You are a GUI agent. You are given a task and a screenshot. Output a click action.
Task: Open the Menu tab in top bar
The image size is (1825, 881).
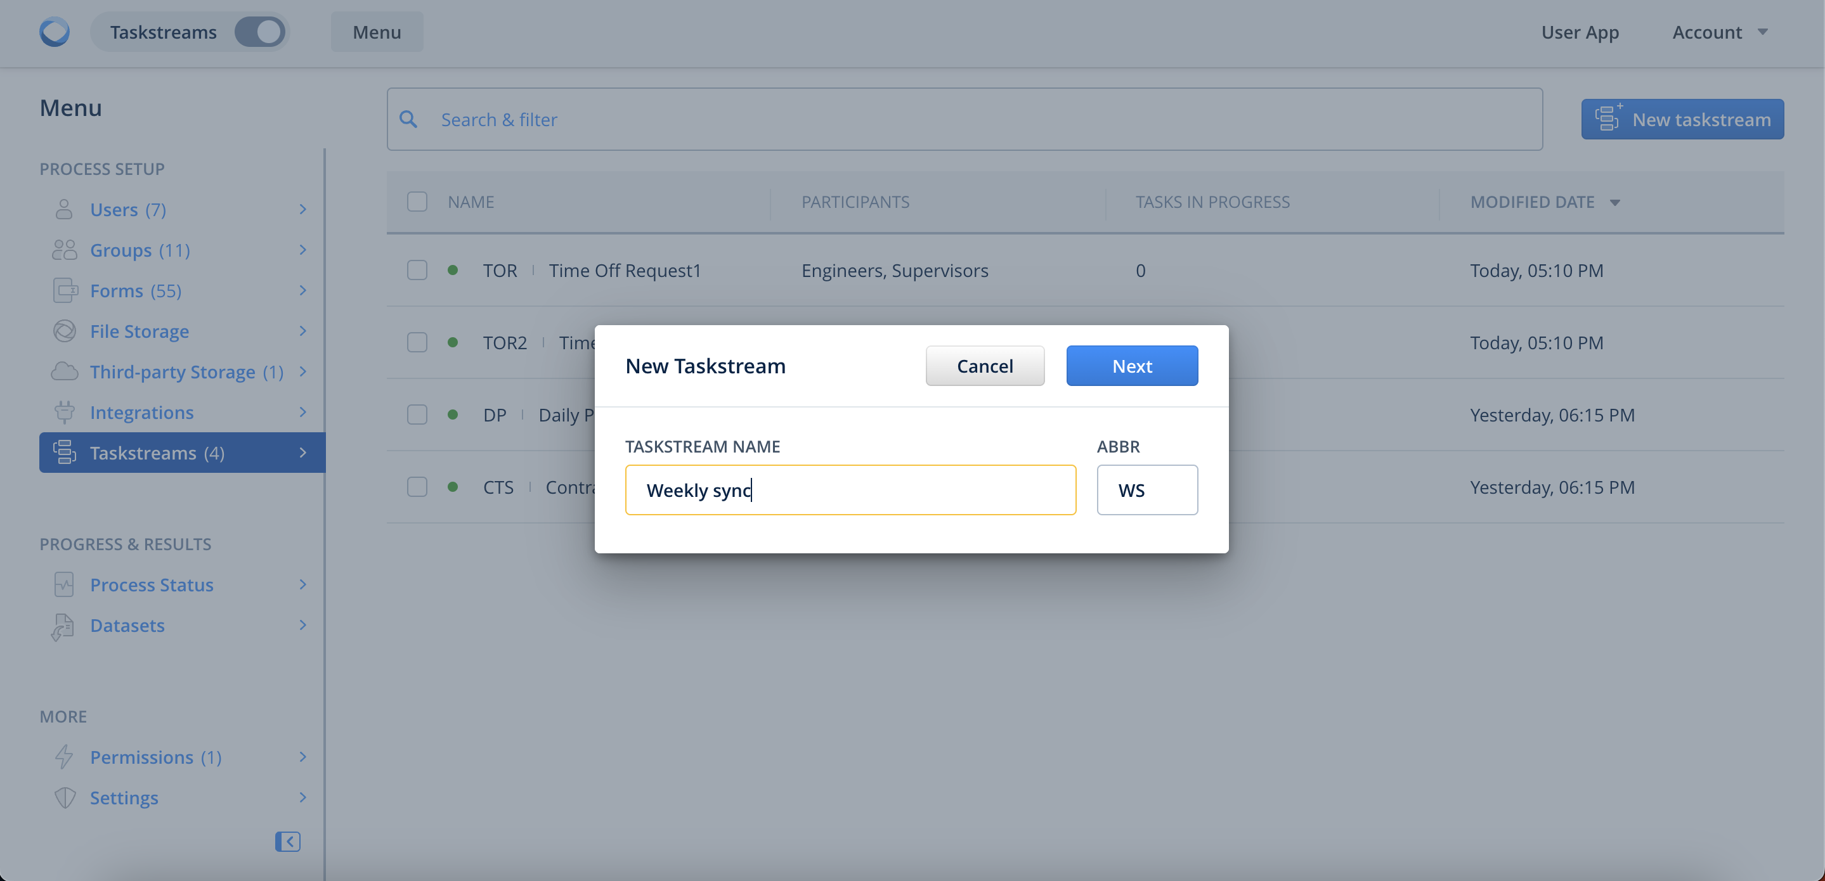(377, 32)
